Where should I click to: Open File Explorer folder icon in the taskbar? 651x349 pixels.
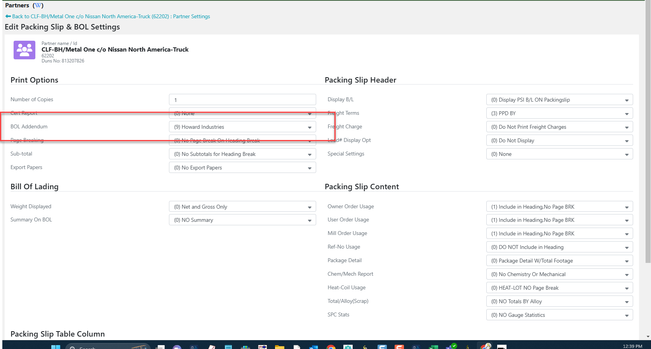click(x=280, y=347)
